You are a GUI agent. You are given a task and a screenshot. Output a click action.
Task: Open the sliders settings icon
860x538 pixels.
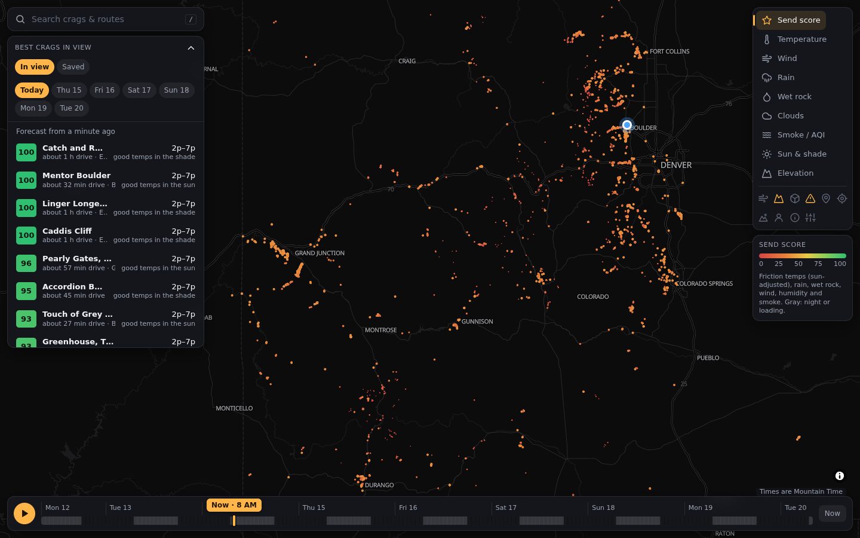click(810, 218)
